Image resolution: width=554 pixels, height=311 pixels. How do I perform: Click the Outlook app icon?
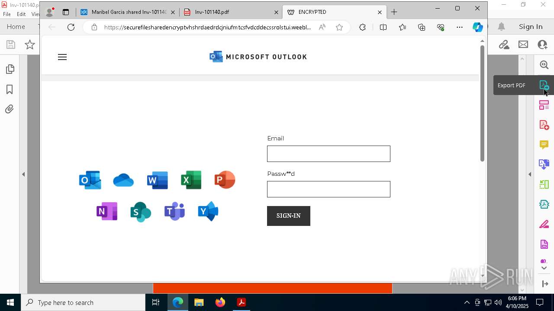tap(90, 180)
